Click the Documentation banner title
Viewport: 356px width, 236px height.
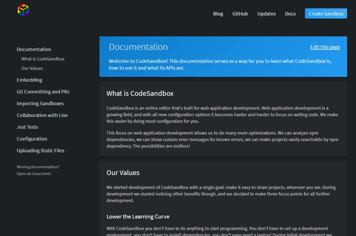pos(138,47)
